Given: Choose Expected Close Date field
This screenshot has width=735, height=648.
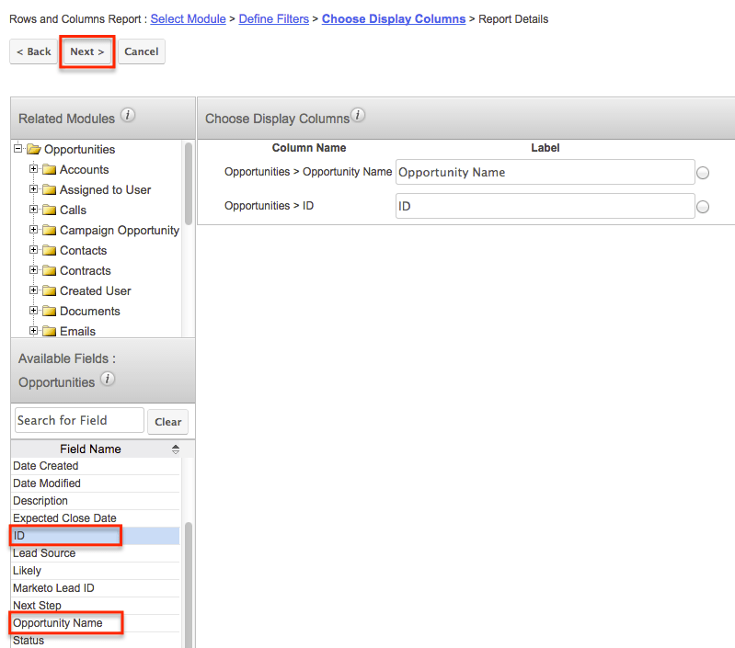Looking at the screenshot, I should [x=95, y=518].
